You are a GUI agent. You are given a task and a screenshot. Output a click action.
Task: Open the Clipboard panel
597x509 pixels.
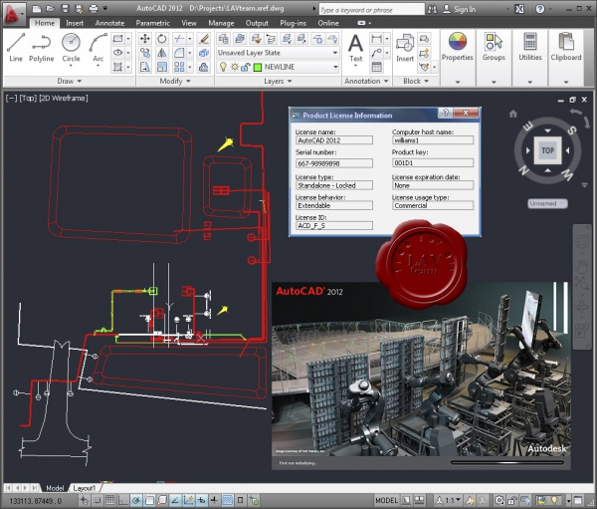pos(566,47)
